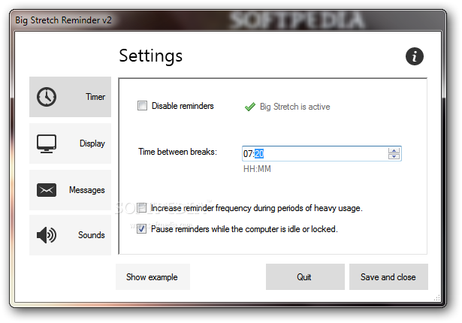The image size is (462, 323).
Task: Click Save and close
Action: [x=388, y=276]
